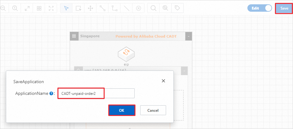Click Cancel in SaveApplication dialog

coord(153,110)
